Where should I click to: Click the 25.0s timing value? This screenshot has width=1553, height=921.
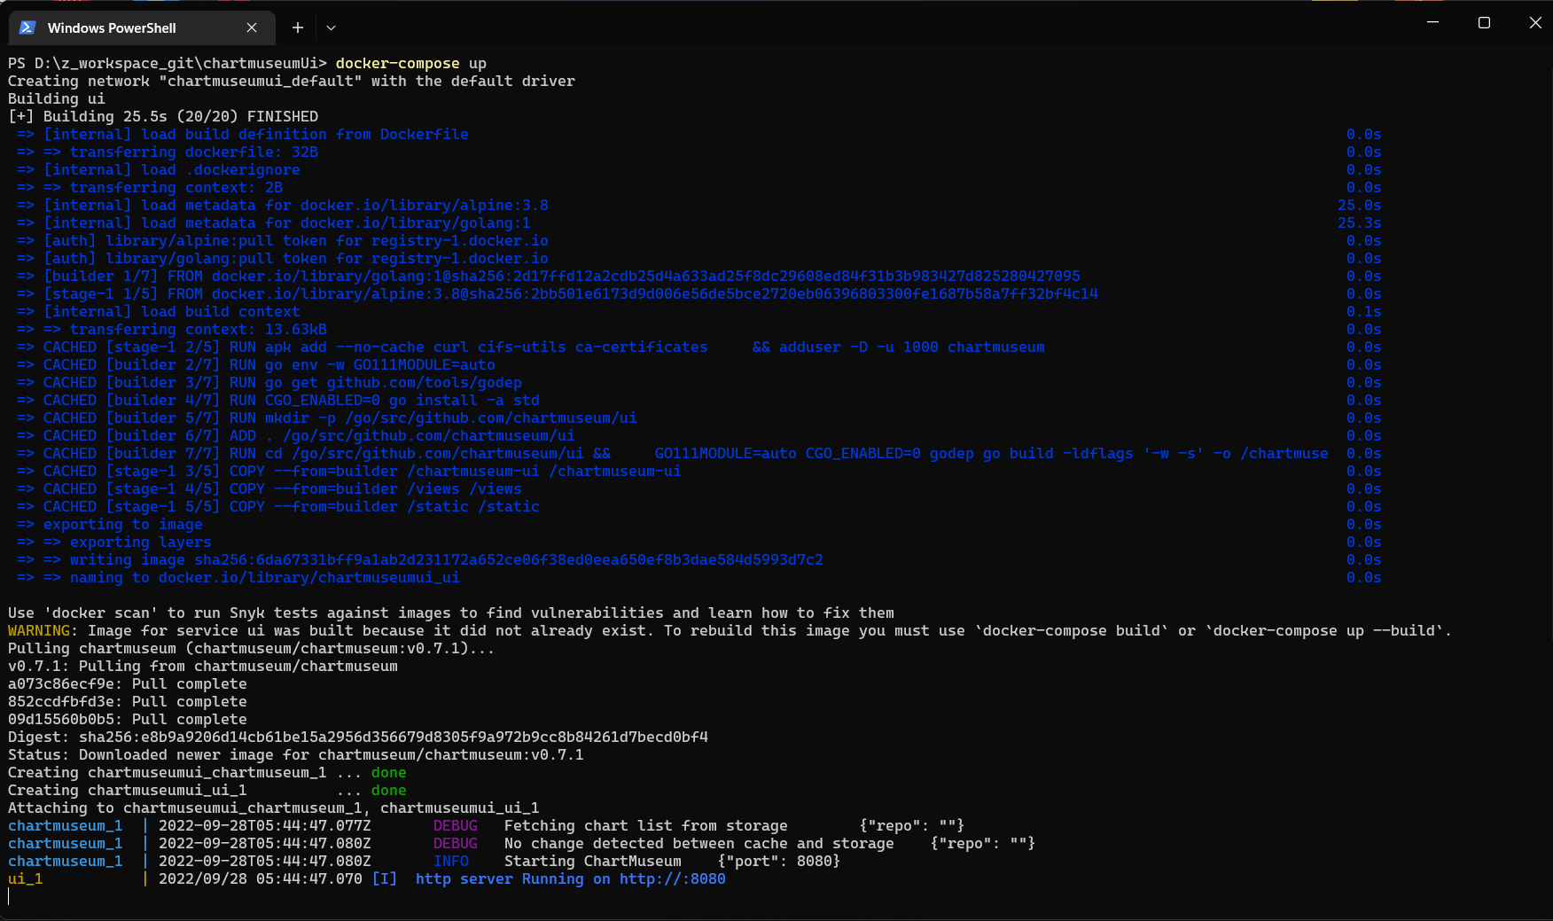(1360, 205)
